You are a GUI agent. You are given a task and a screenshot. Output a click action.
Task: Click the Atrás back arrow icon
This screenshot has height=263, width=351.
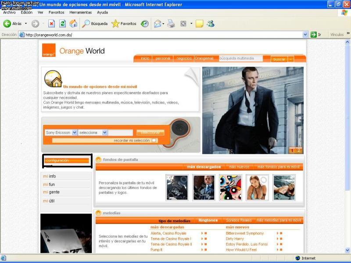pyautogui.click(x=7, y=24)
